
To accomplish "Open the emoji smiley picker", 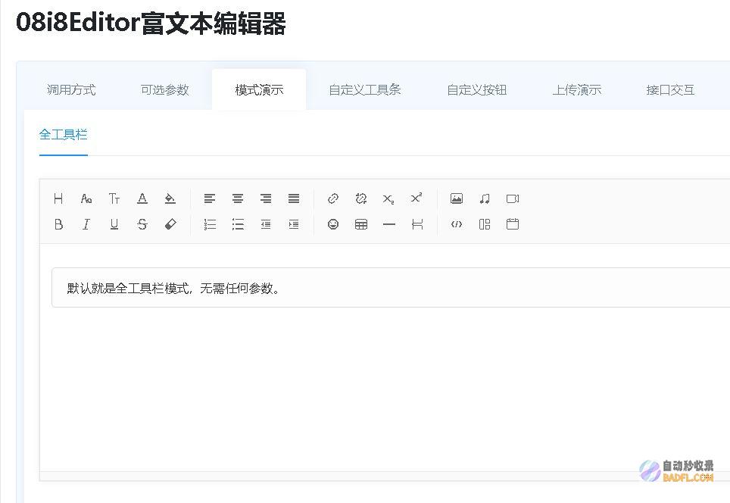I will coord(333,224).
